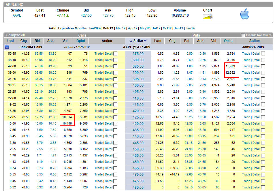
Task: Click Collapse All in options header
Action: (15, 35)
